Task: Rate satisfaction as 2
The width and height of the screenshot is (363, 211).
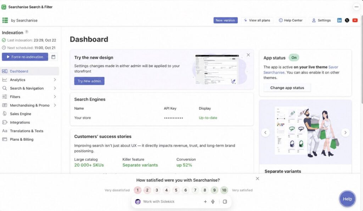Action: pos(147,190)
